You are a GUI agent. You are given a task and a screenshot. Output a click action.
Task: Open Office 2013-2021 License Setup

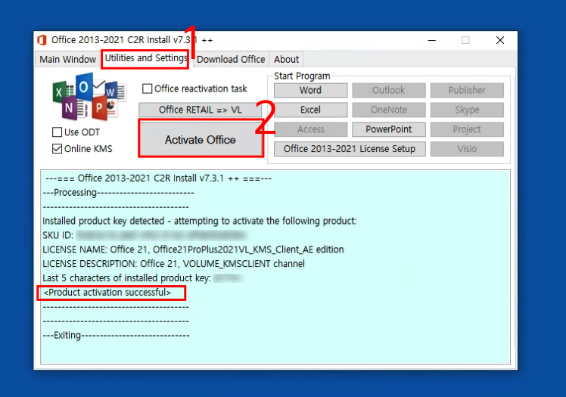(x=350, y=148)
